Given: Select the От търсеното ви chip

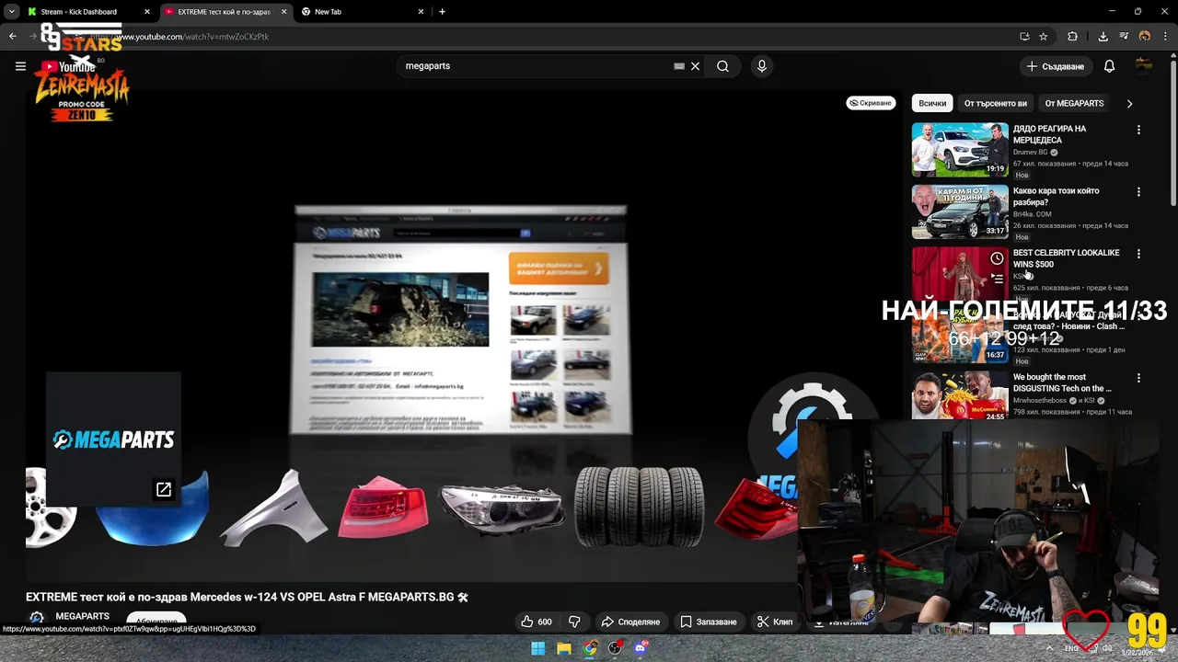Looking at the screenshot, I should coord(995,104).
